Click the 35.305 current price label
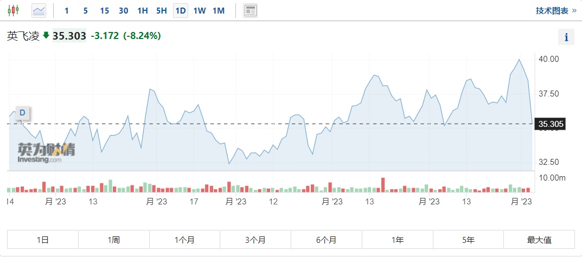Viewport: 582px width, 257px height. [x=551, y=124]
